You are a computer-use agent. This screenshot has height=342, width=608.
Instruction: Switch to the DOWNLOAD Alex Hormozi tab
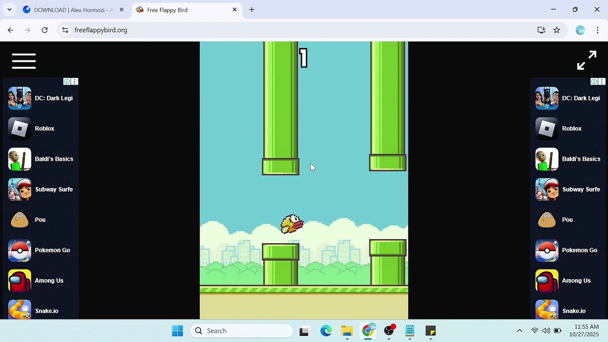tap(73, 9)
